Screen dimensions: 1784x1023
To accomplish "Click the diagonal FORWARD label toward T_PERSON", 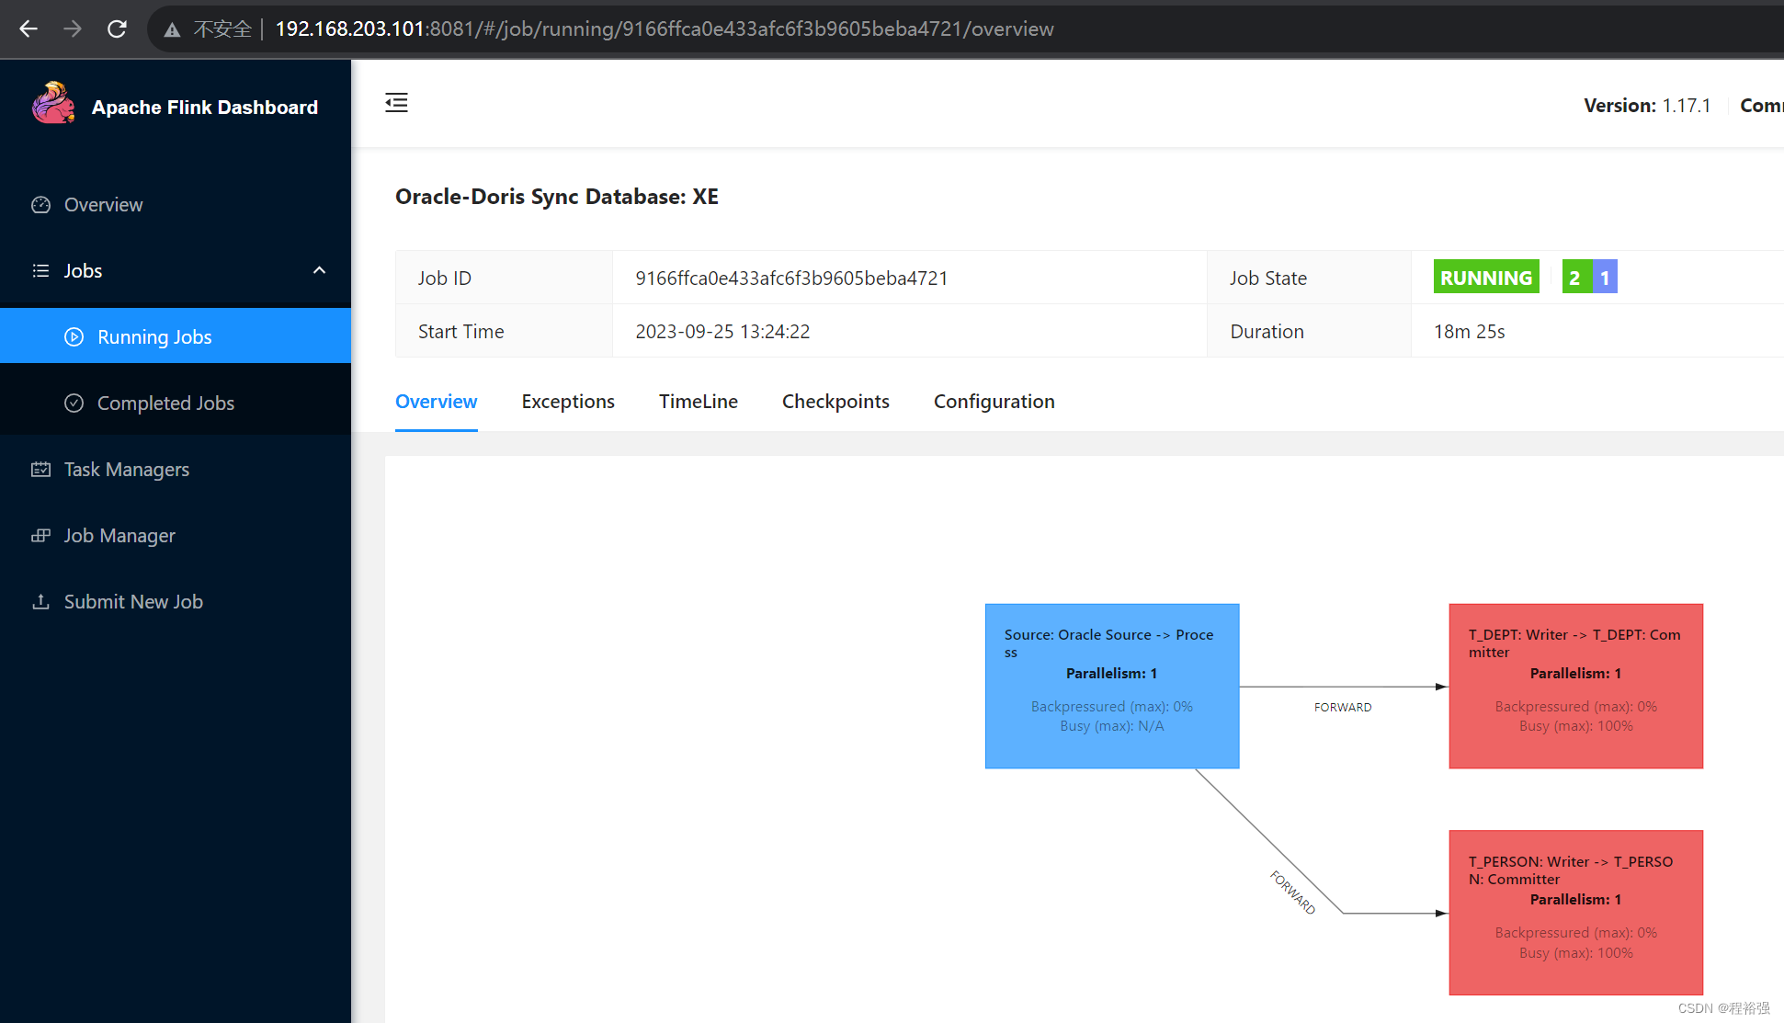I will click(1293, 892).
